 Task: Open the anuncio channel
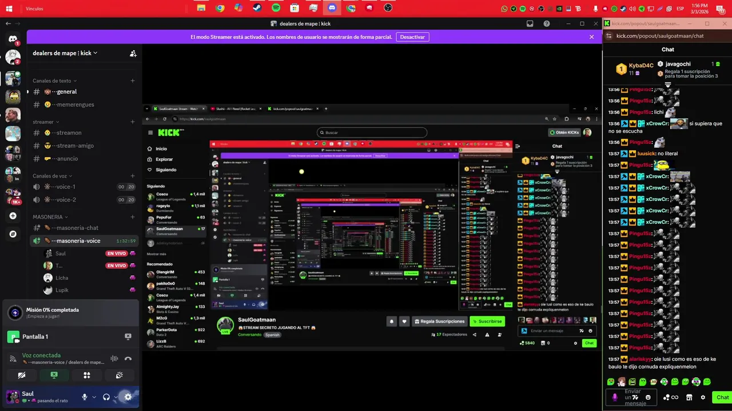tap(84, 159)
